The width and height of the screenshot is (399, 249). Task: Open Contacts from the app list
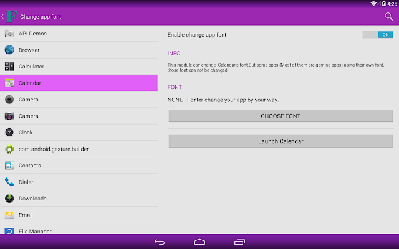point(79,166)
